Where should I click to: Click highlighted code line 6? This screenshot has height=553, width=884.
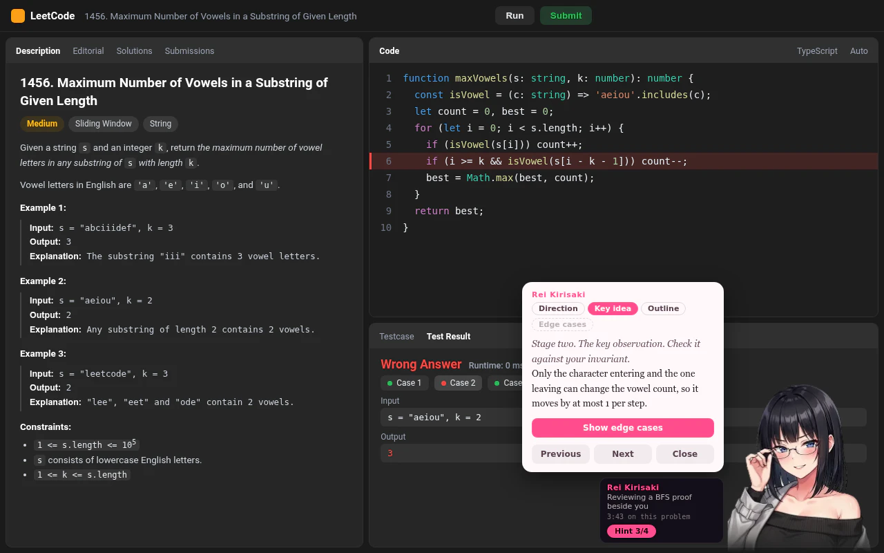[624, 161]
